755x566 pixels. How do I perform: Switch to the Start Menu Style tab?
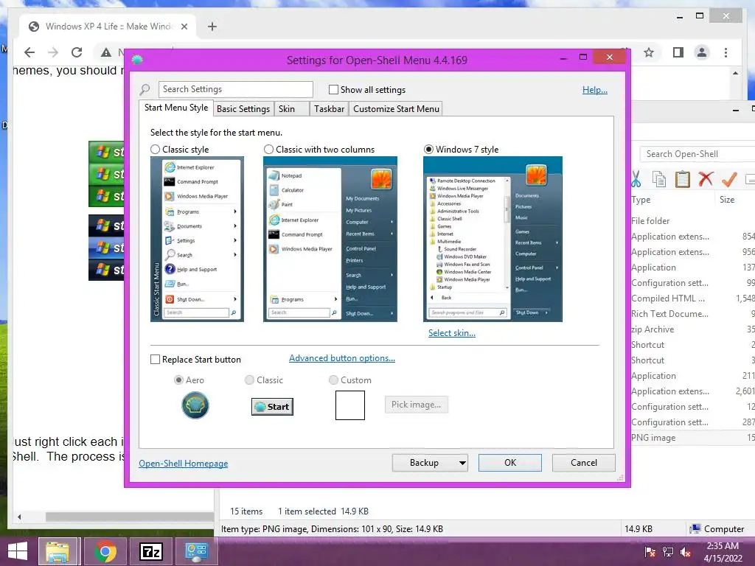pos(176,108)
